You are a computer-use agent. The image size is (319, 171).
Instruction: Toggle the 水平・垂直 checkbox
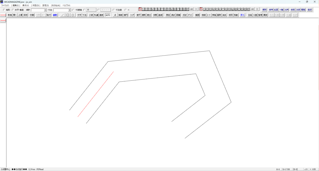[13, 10]
